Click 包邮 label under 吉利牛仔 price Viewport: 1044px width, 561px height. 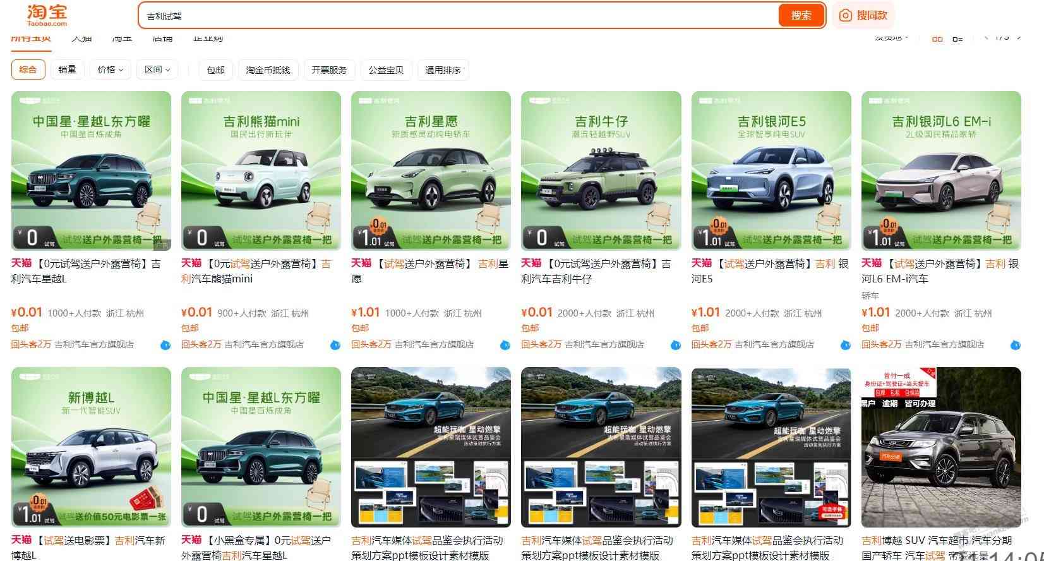(530, 328)
